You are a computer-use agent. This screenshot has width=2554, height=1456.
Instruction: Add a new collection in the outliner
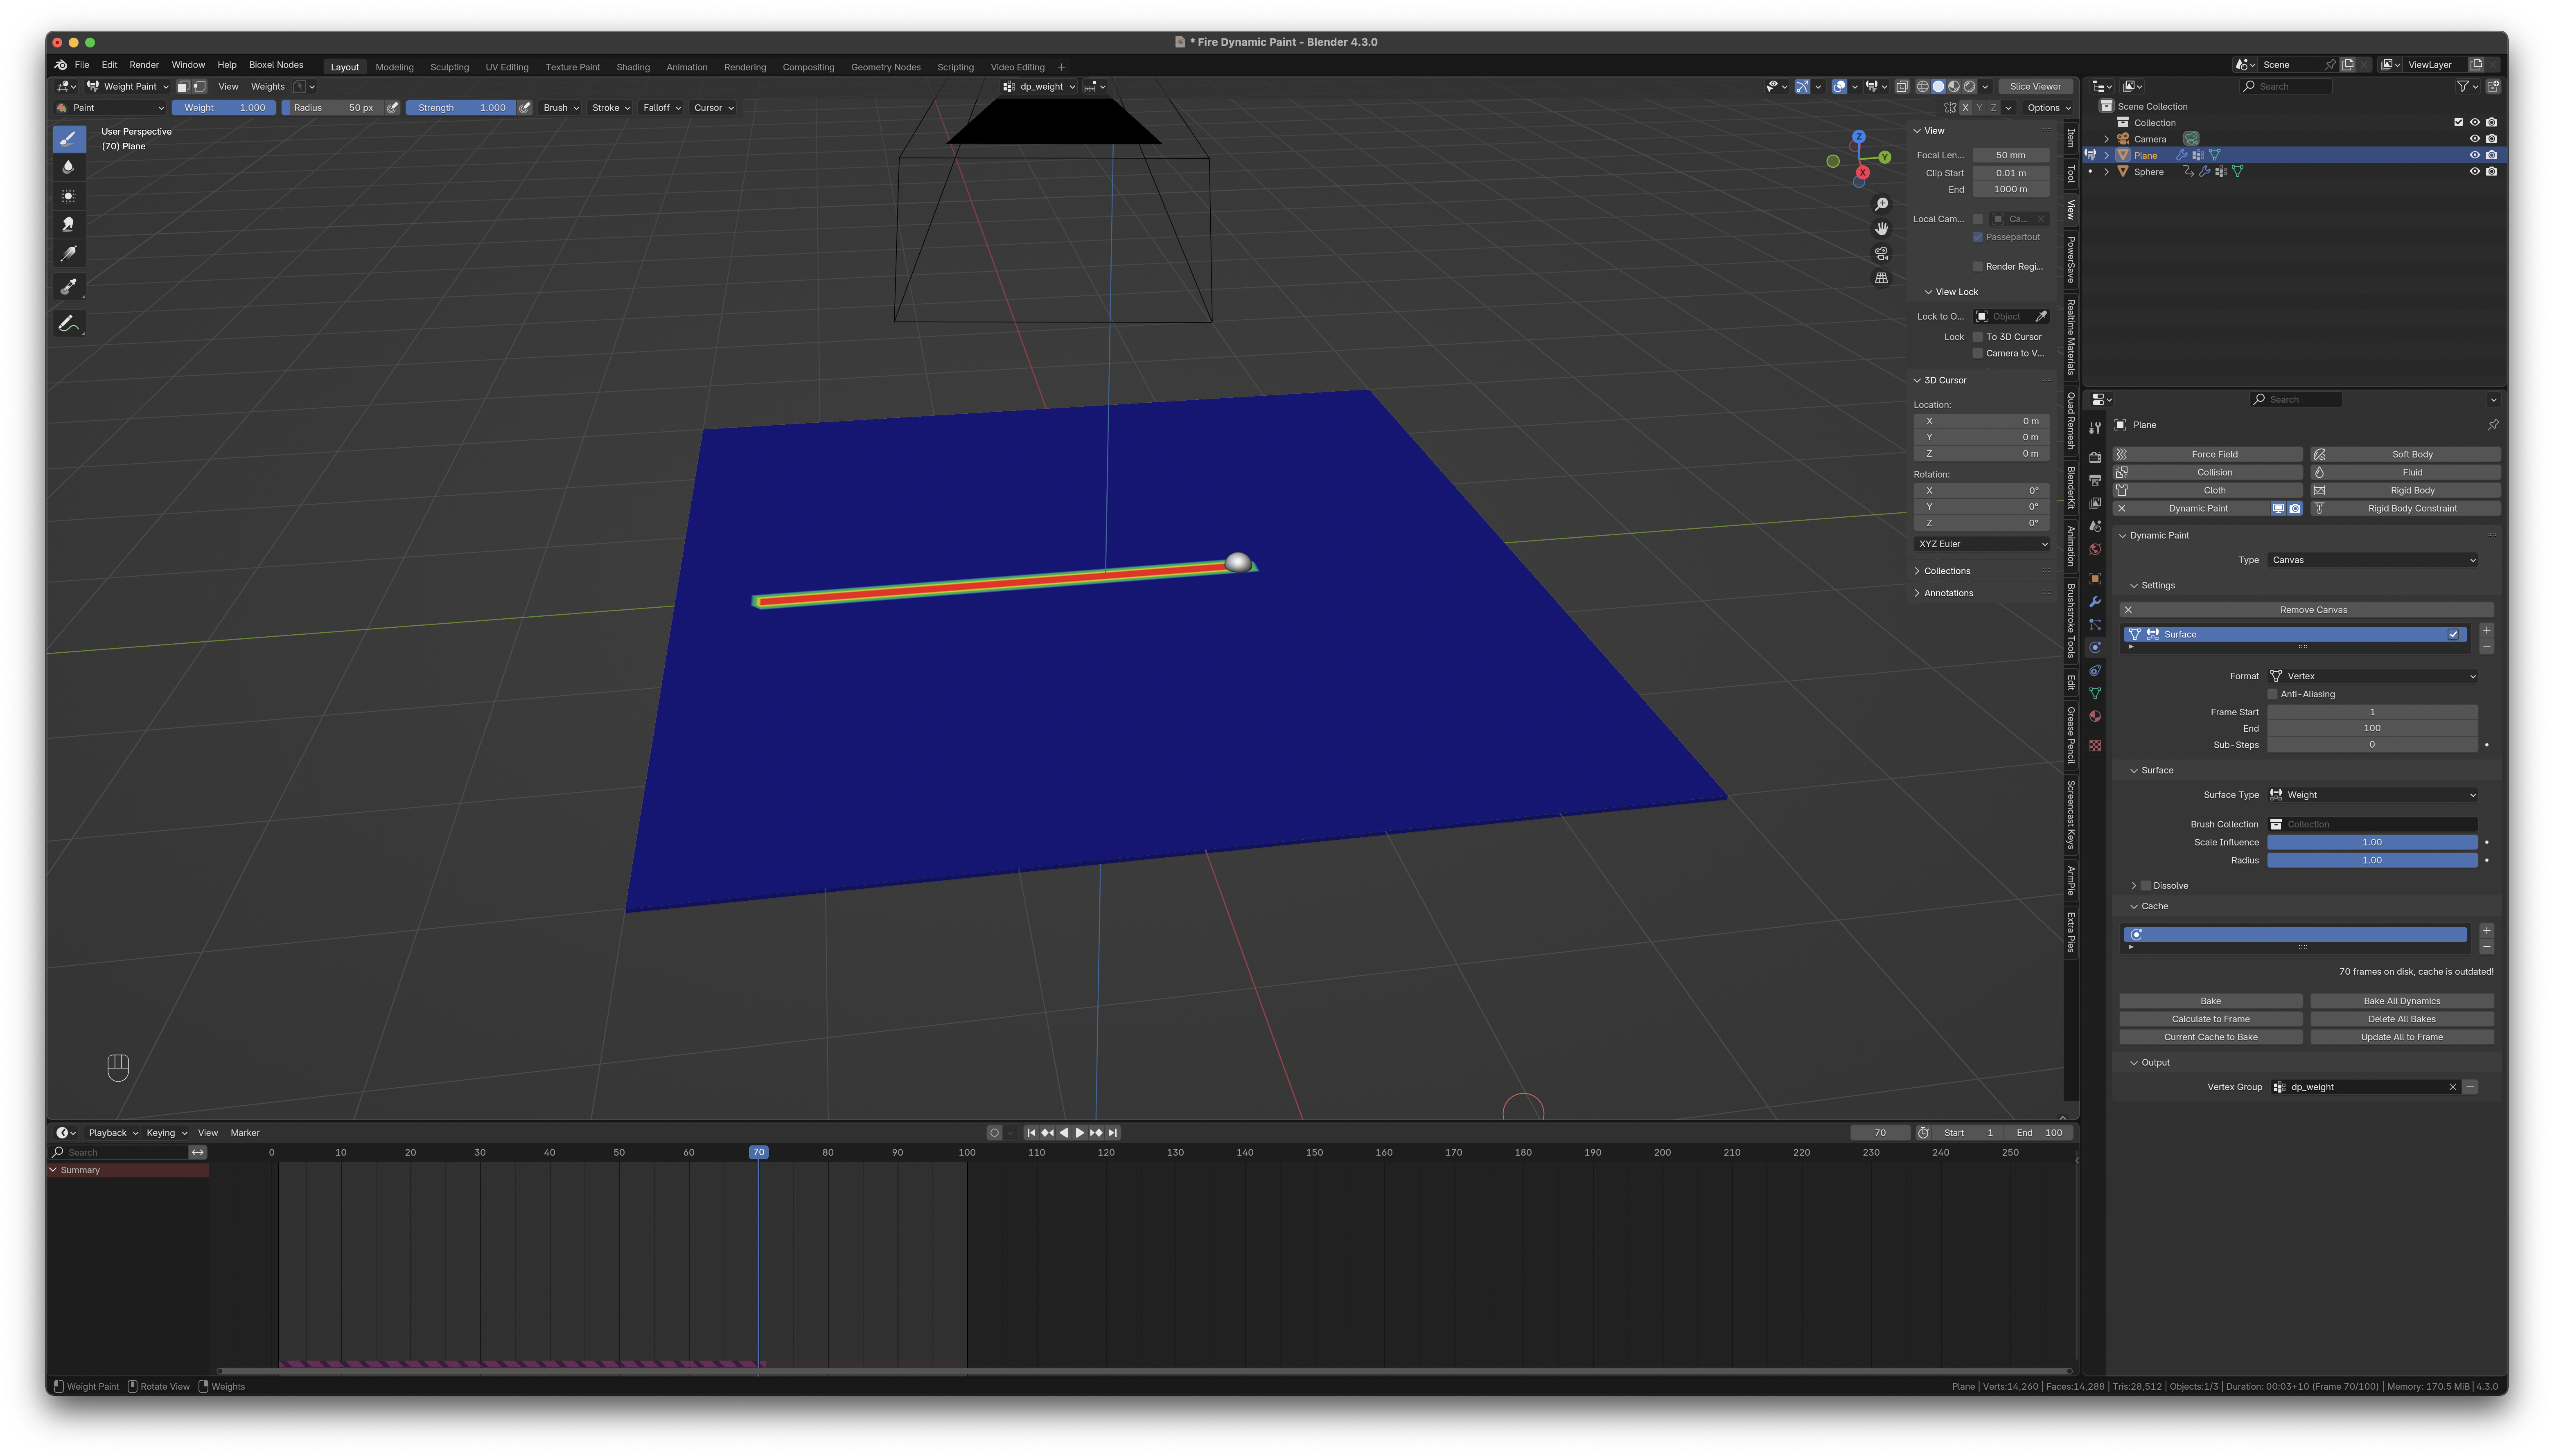(2493, 87)
